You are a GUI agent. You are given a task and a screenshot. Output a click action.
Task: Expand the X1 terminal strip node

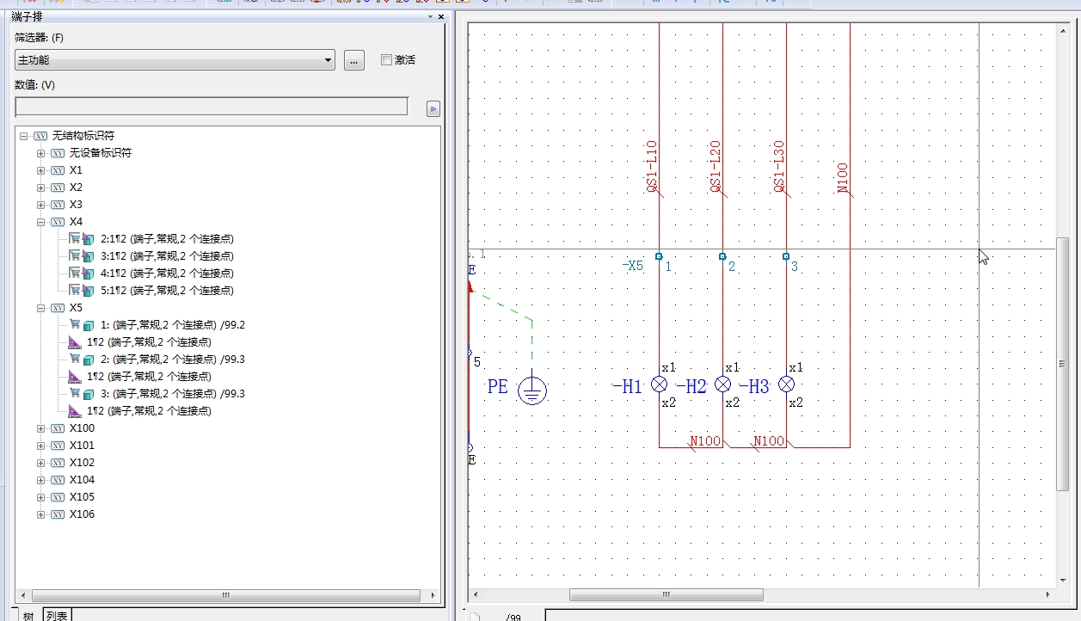(x=40, y=170)
